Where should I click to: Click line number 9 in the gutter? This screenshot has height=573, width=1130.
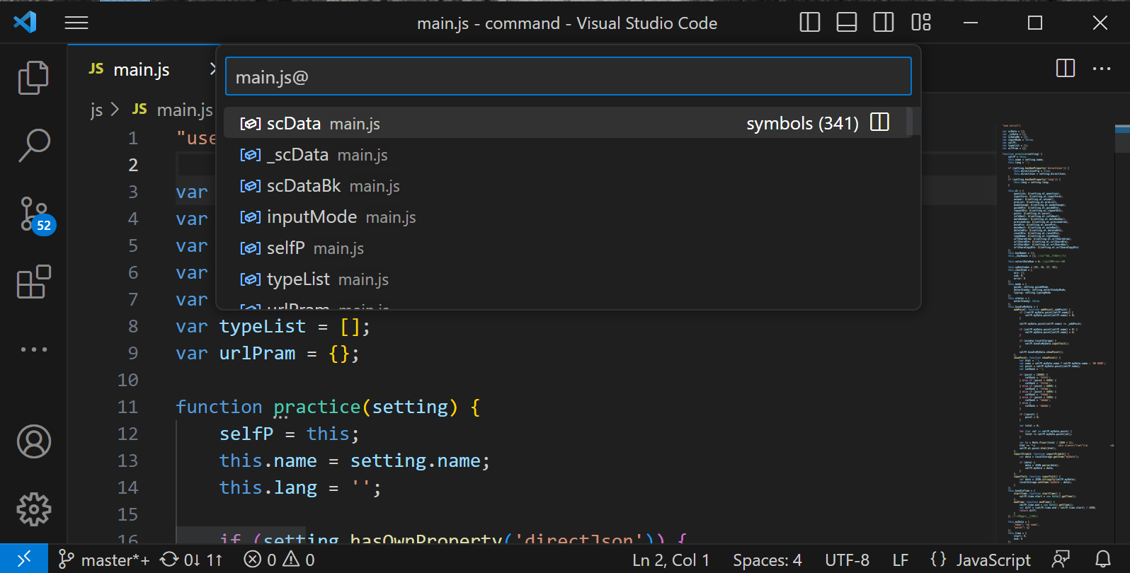click(x=133, y=353)
